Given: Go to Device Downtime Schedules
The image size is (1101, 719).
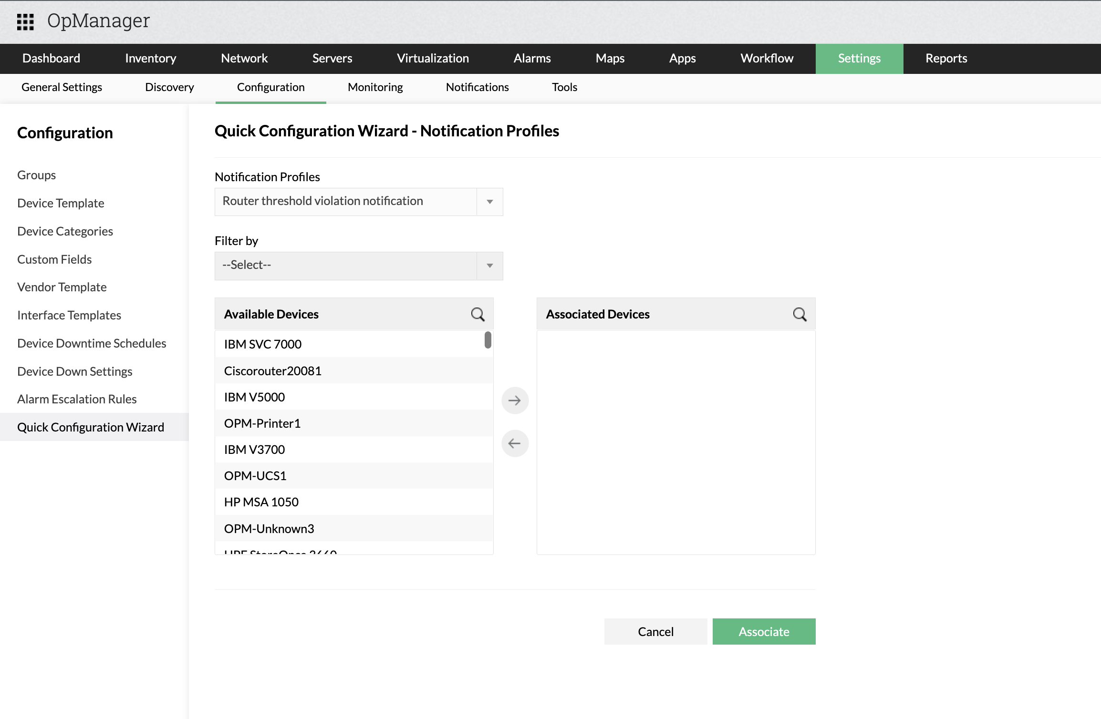Looking at the screenshot, I should 92,343.
